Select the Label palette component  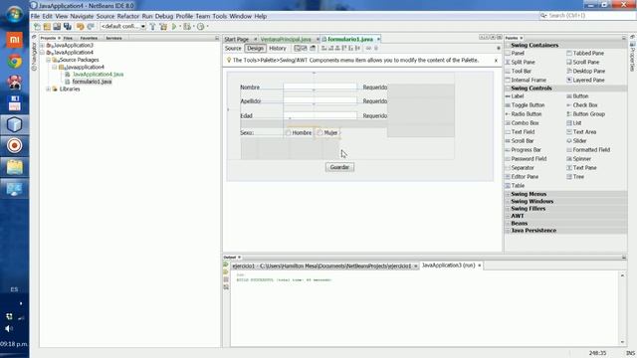click(515, 96)
